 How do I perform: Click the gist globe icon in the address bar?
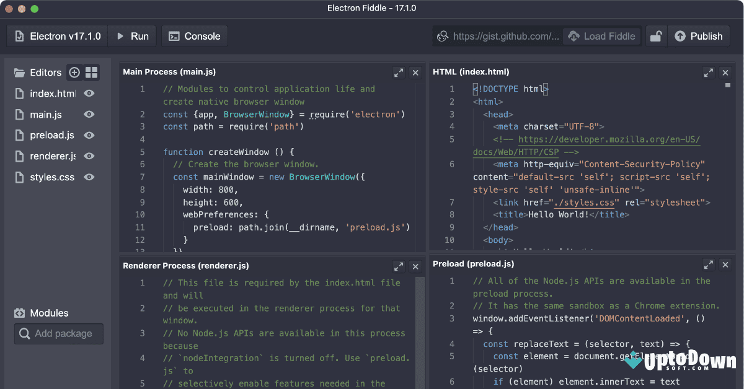442,36
